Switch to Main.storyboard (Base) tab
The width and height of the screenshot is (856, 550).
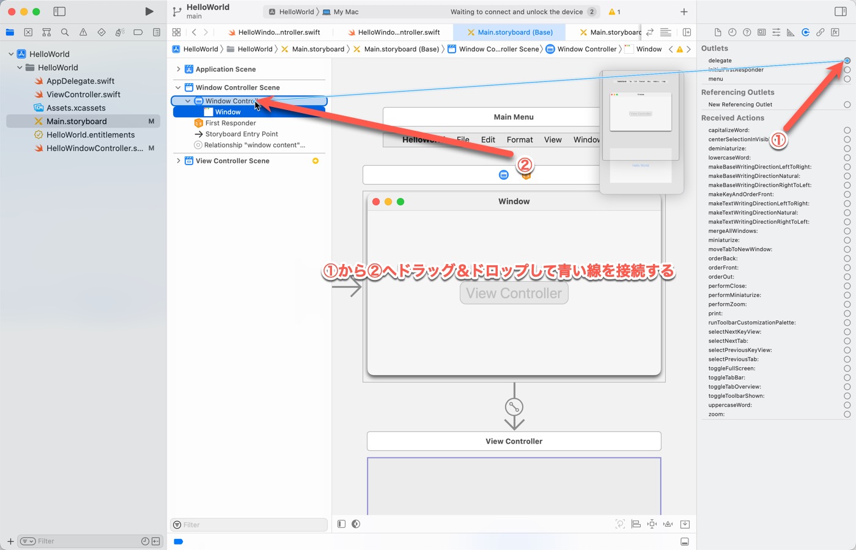[510, 32]
